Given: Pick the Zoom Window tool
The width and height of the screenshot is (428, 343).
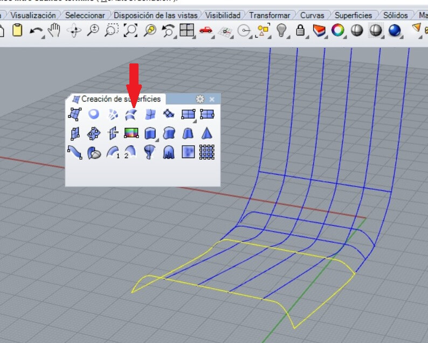Looking at the screenshot, I should tap(112, 30).
